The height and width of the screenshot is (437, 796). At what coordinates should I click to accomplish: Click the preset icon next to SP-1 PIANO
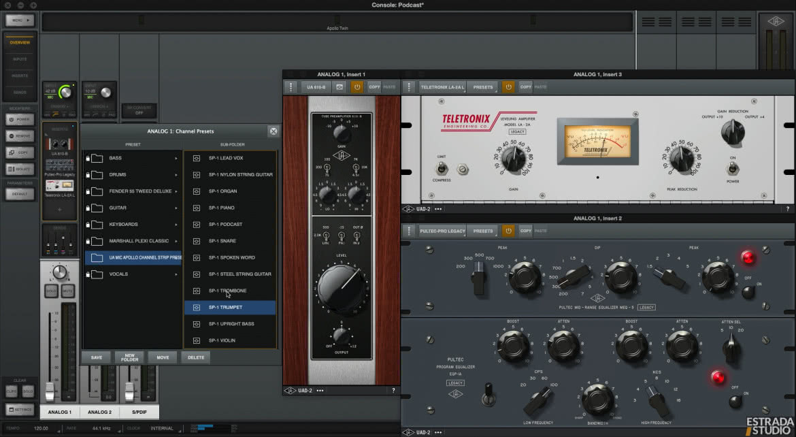(x=197, y=208)
